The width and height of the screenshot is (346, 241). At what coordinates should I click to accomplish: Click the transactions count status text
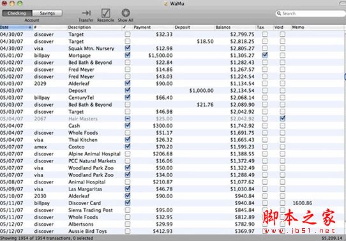click(x=47, y=238)
